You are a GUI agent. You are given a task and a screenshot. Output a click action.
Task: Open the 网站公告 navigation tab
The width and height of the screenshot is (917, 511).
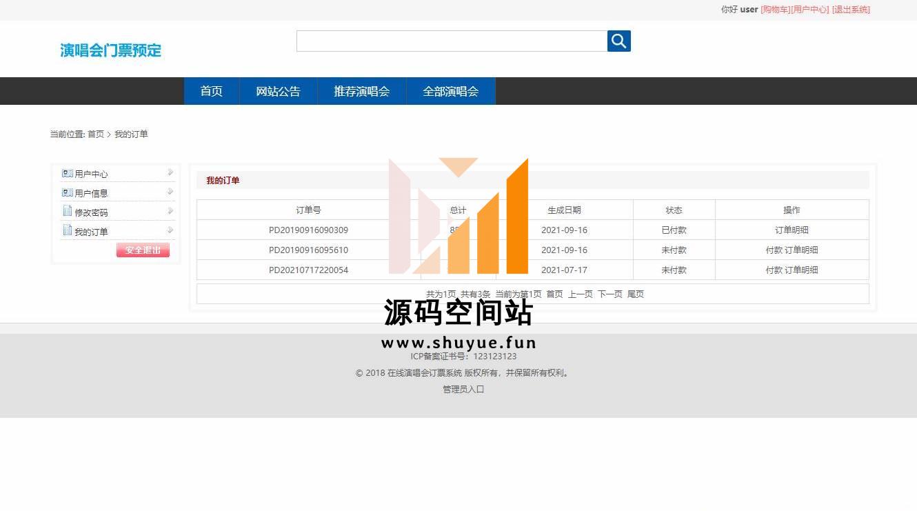[x=279, y=91]
